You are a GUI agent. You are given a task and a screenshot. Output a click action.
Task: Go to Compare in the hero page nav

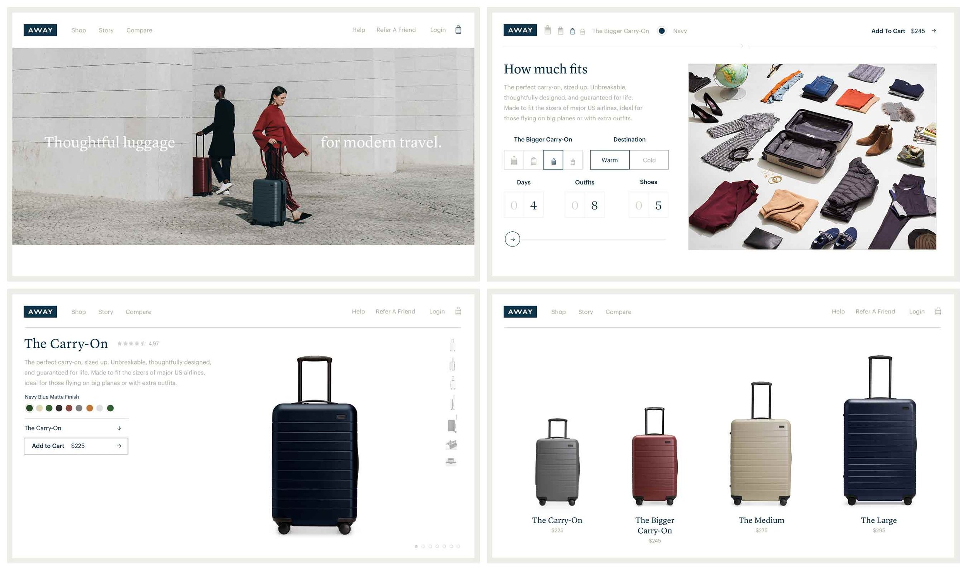point(139,30)
